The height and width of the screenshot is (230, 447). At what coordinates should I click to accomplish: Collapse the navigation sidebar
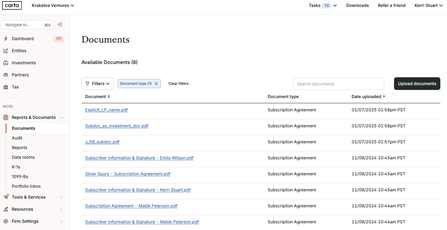tap(60, 24)
